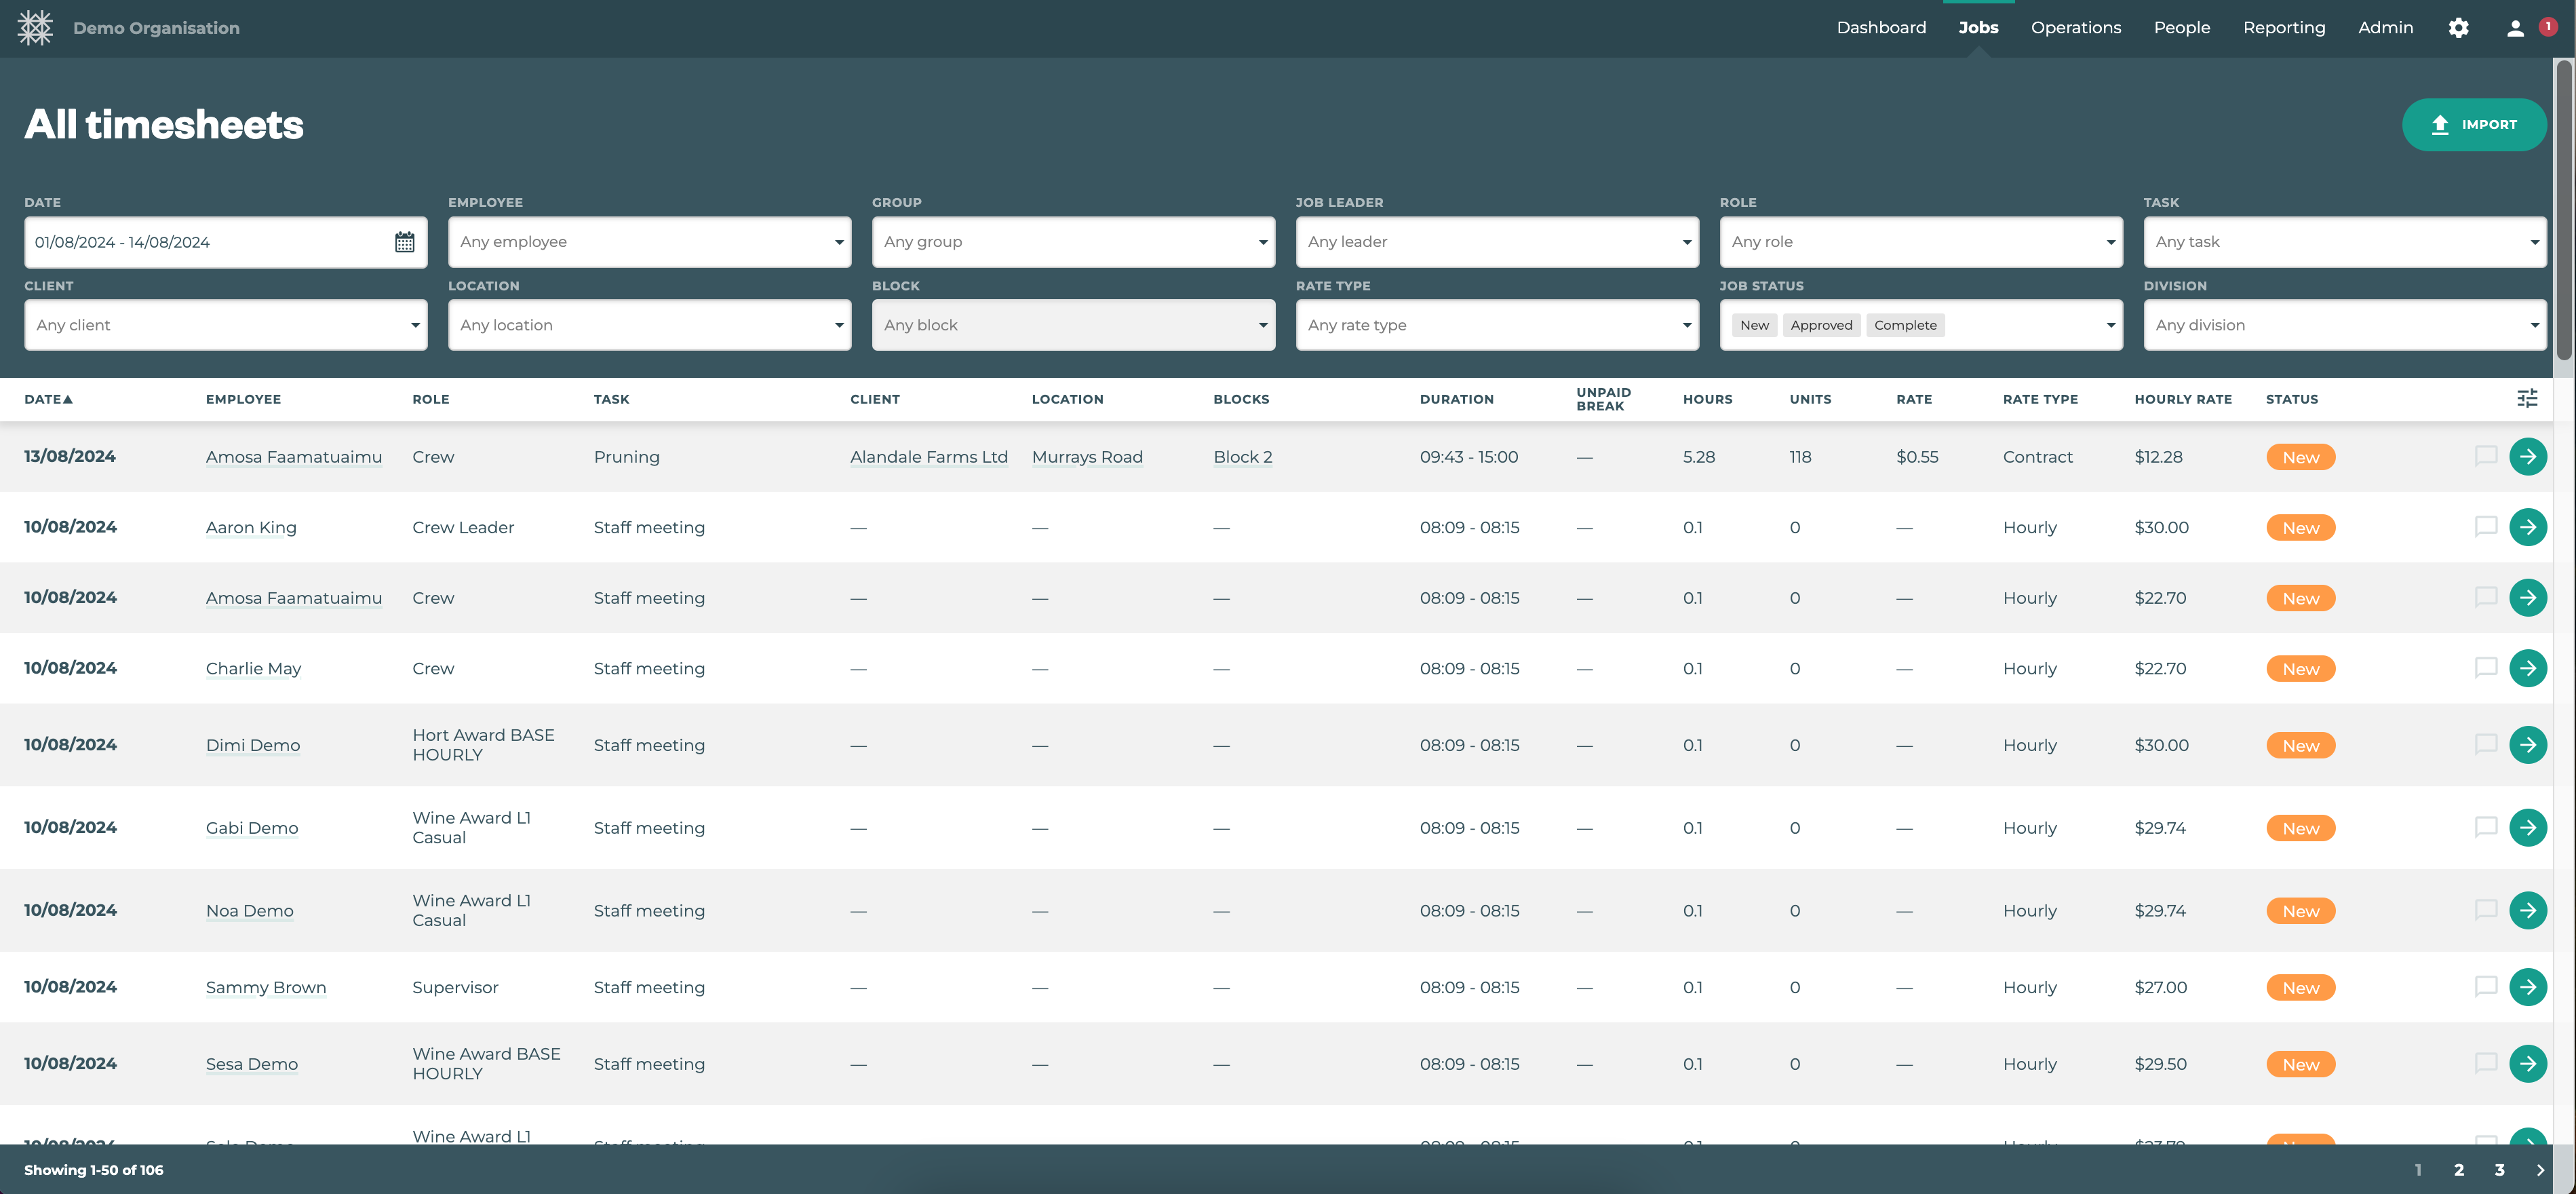Click the snowflake organisation logo
2576x1194 pixels.
(x=35, y=28)
